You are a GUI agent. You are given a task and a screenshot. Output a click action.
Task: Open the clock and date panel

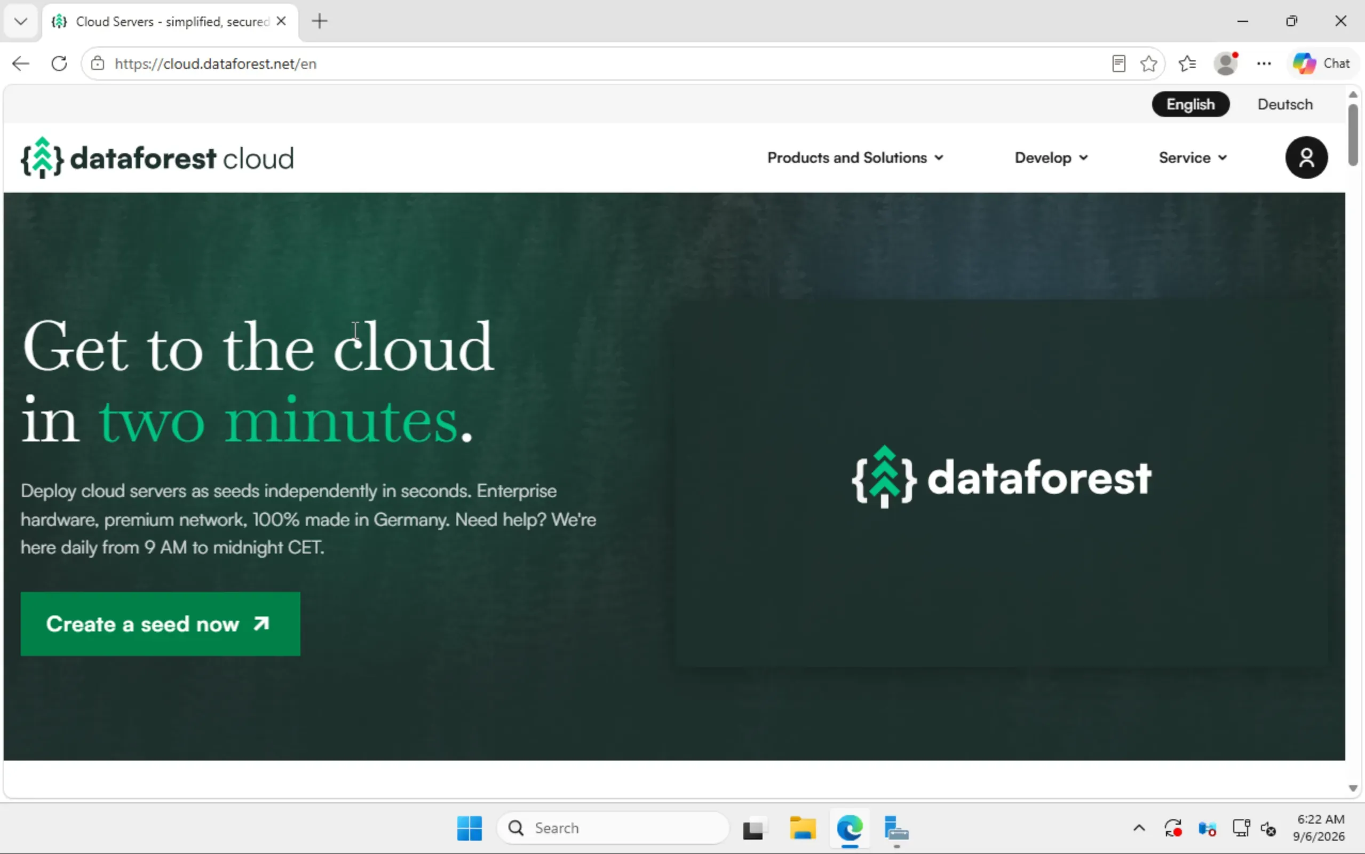1319,828
